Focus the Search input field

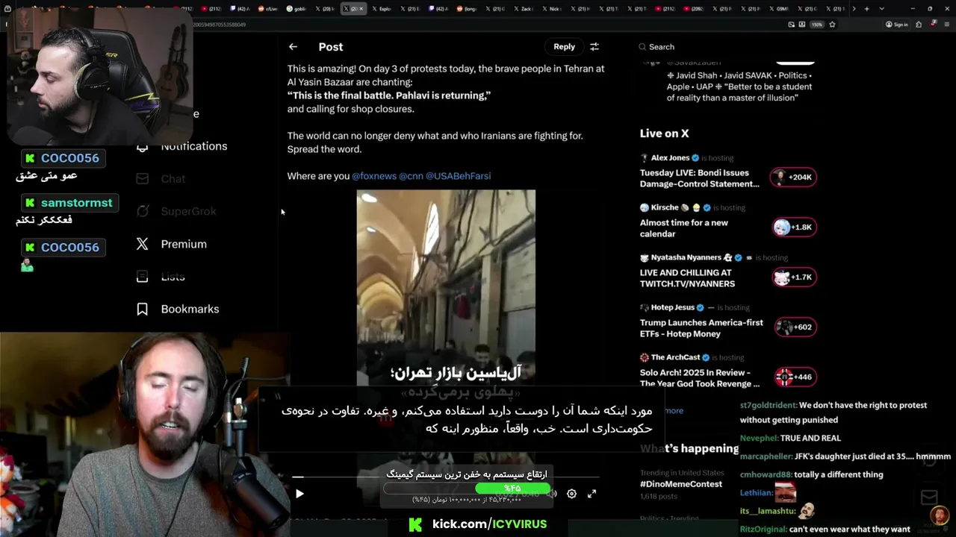coord(728,46)
